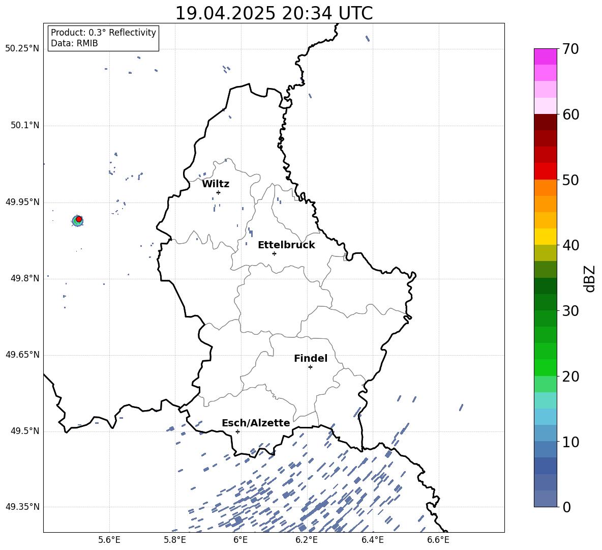This screenshot has width=602, height=550.
Task: Click the yellow colorbar segment at 40
Action: coord(545,237)
